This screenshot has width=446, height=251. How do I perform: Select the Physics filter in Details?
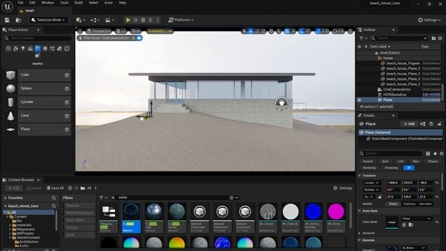[x=433, y=161]
